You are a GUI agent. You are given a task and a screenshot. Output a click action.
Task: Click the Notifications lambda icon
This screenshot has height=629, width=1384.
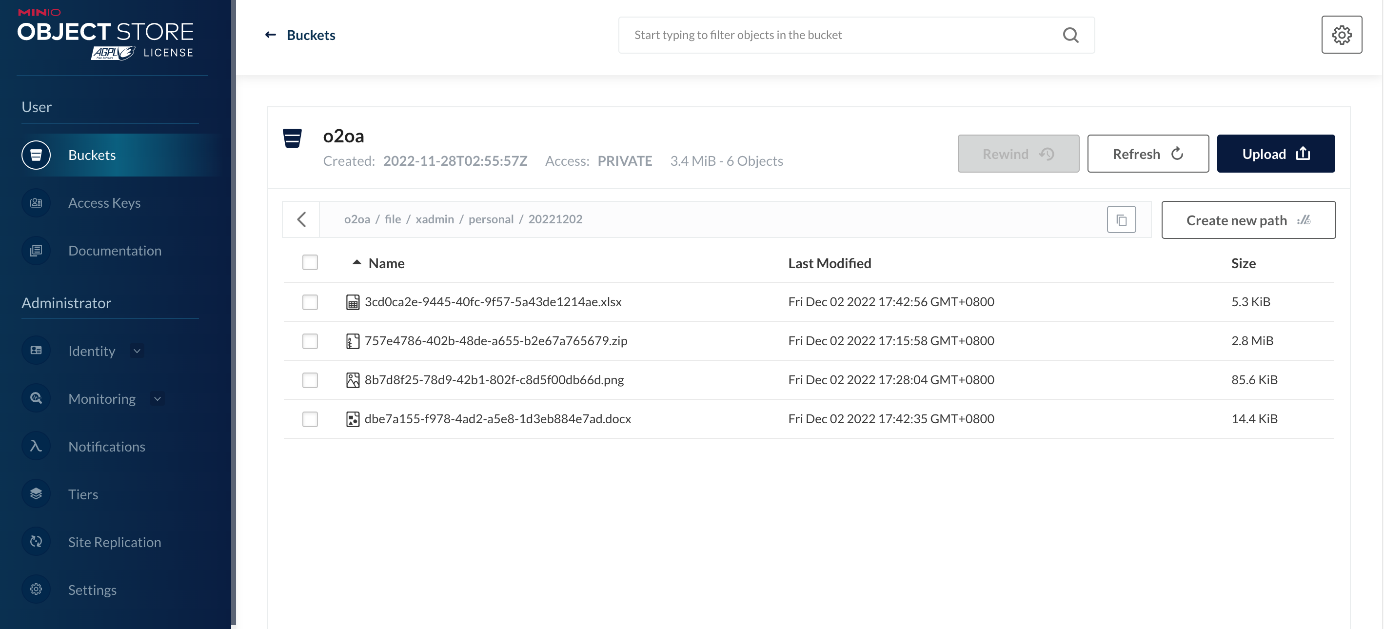[36, 446]
